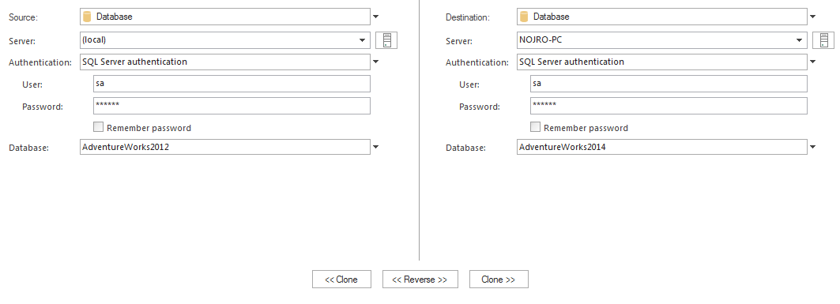Click the destination Password field
The height and width of the screenshot is (304, 840).
click(669, 106)
